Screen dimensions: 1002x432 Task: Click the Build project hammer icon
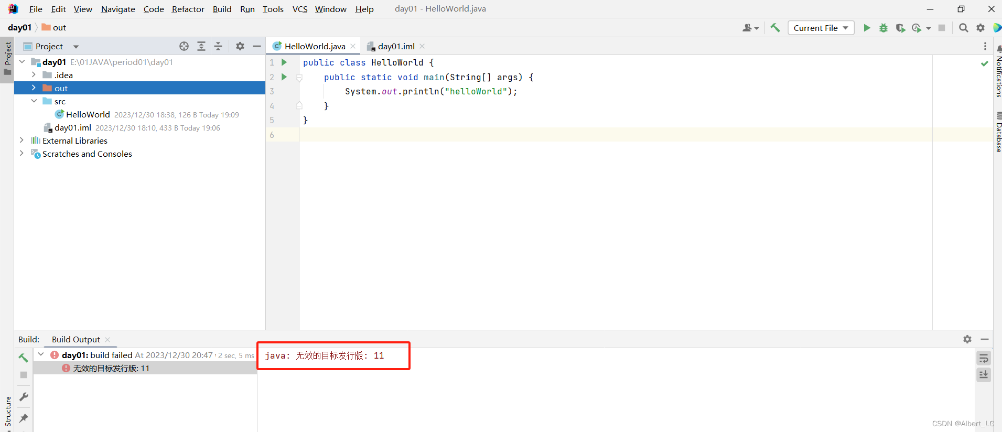coord(775,28)
